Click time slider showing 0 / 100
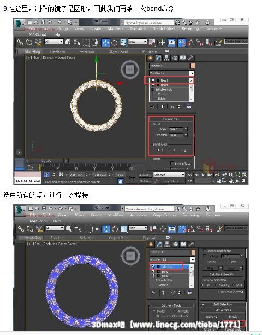The image size is (262, 335). (46, 161)
